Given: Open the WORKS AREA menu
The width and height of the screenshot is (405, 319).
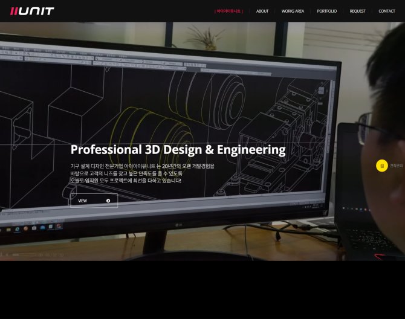Looking at the screenshot, I should point(293,11).
